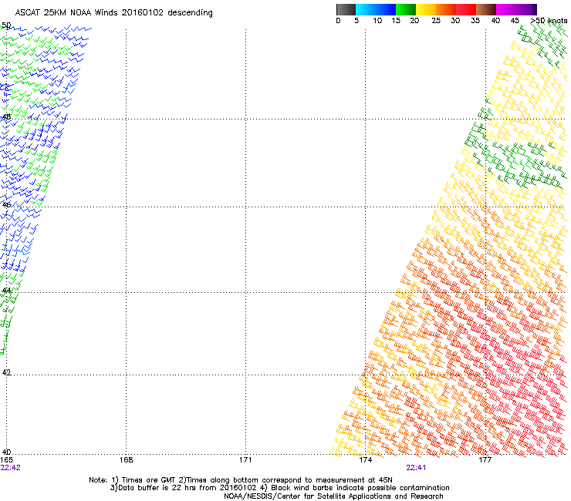Screen dimensions: 571x501
Task: Click longitude label 171
Action: 245,460
